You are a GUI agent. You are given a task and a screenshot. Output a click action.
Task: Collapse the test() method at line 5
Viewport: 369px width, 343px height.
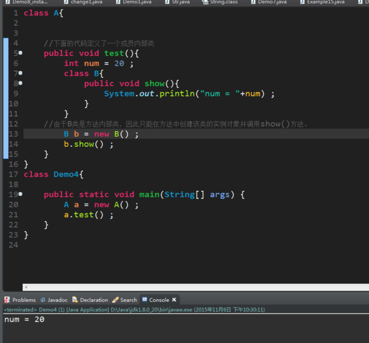tap(20, 54)
